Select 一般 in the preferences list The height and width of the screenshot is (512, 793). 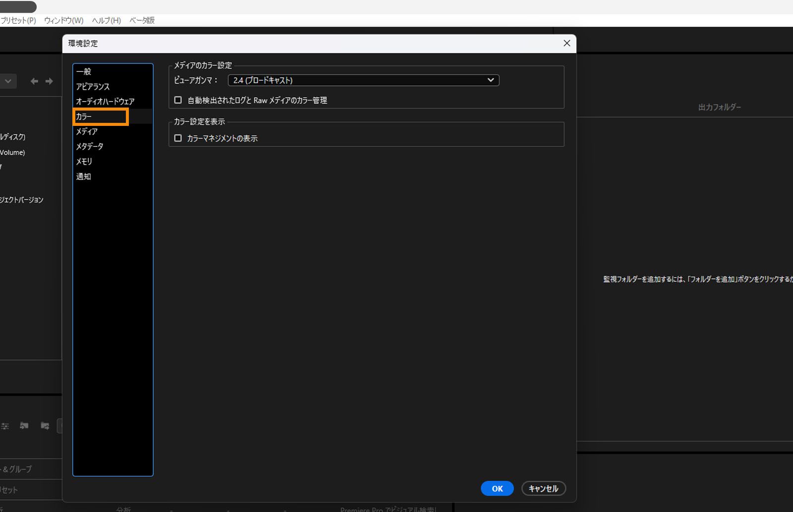coord(113,71)
